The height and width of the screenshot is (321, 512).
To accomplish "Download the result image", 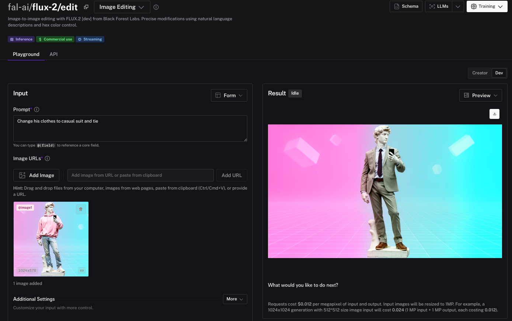I will (x=494, y=114).
